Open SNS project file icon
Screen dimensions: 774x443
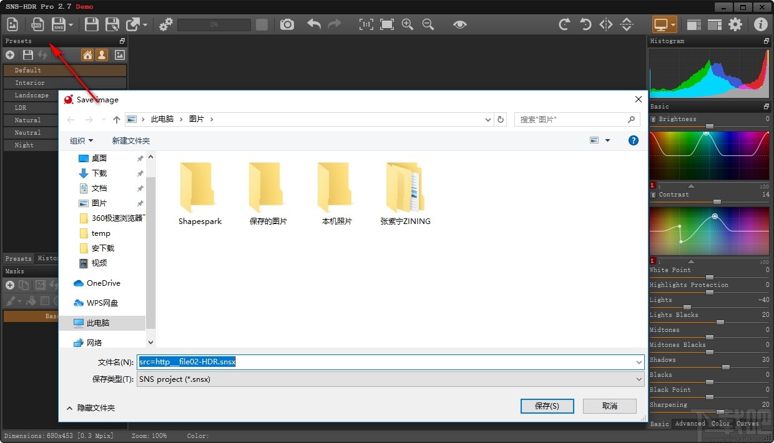coord(37,24)
